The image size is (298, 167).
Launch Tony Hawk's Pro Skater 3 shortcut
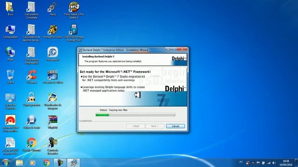[74, 10]
